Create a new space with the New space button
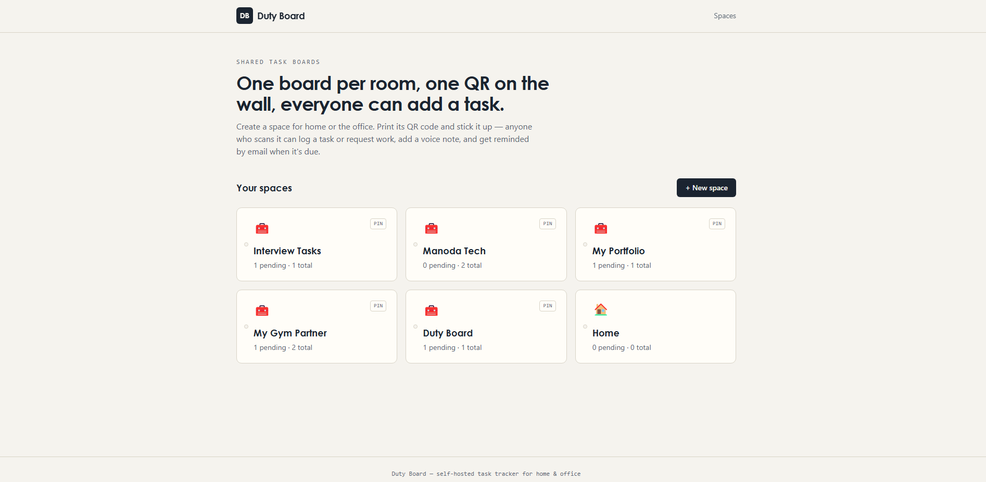This screenshot has height=482, width=986. click(706, 188)
